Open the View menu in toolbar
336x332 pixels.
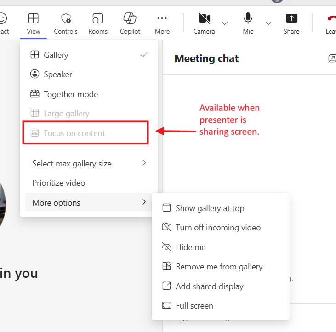[33, 23]
